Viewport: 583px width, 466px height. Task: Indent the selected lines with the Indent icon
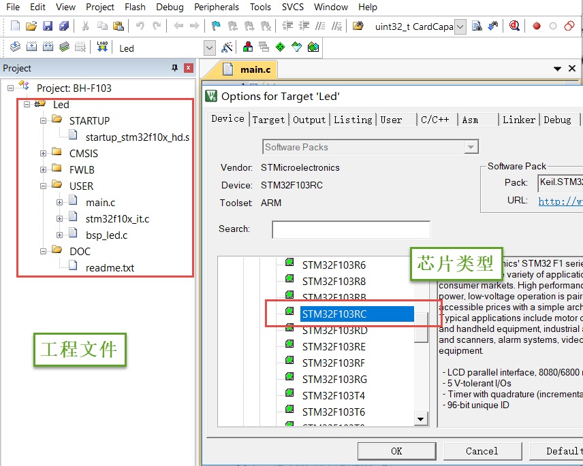287,26
